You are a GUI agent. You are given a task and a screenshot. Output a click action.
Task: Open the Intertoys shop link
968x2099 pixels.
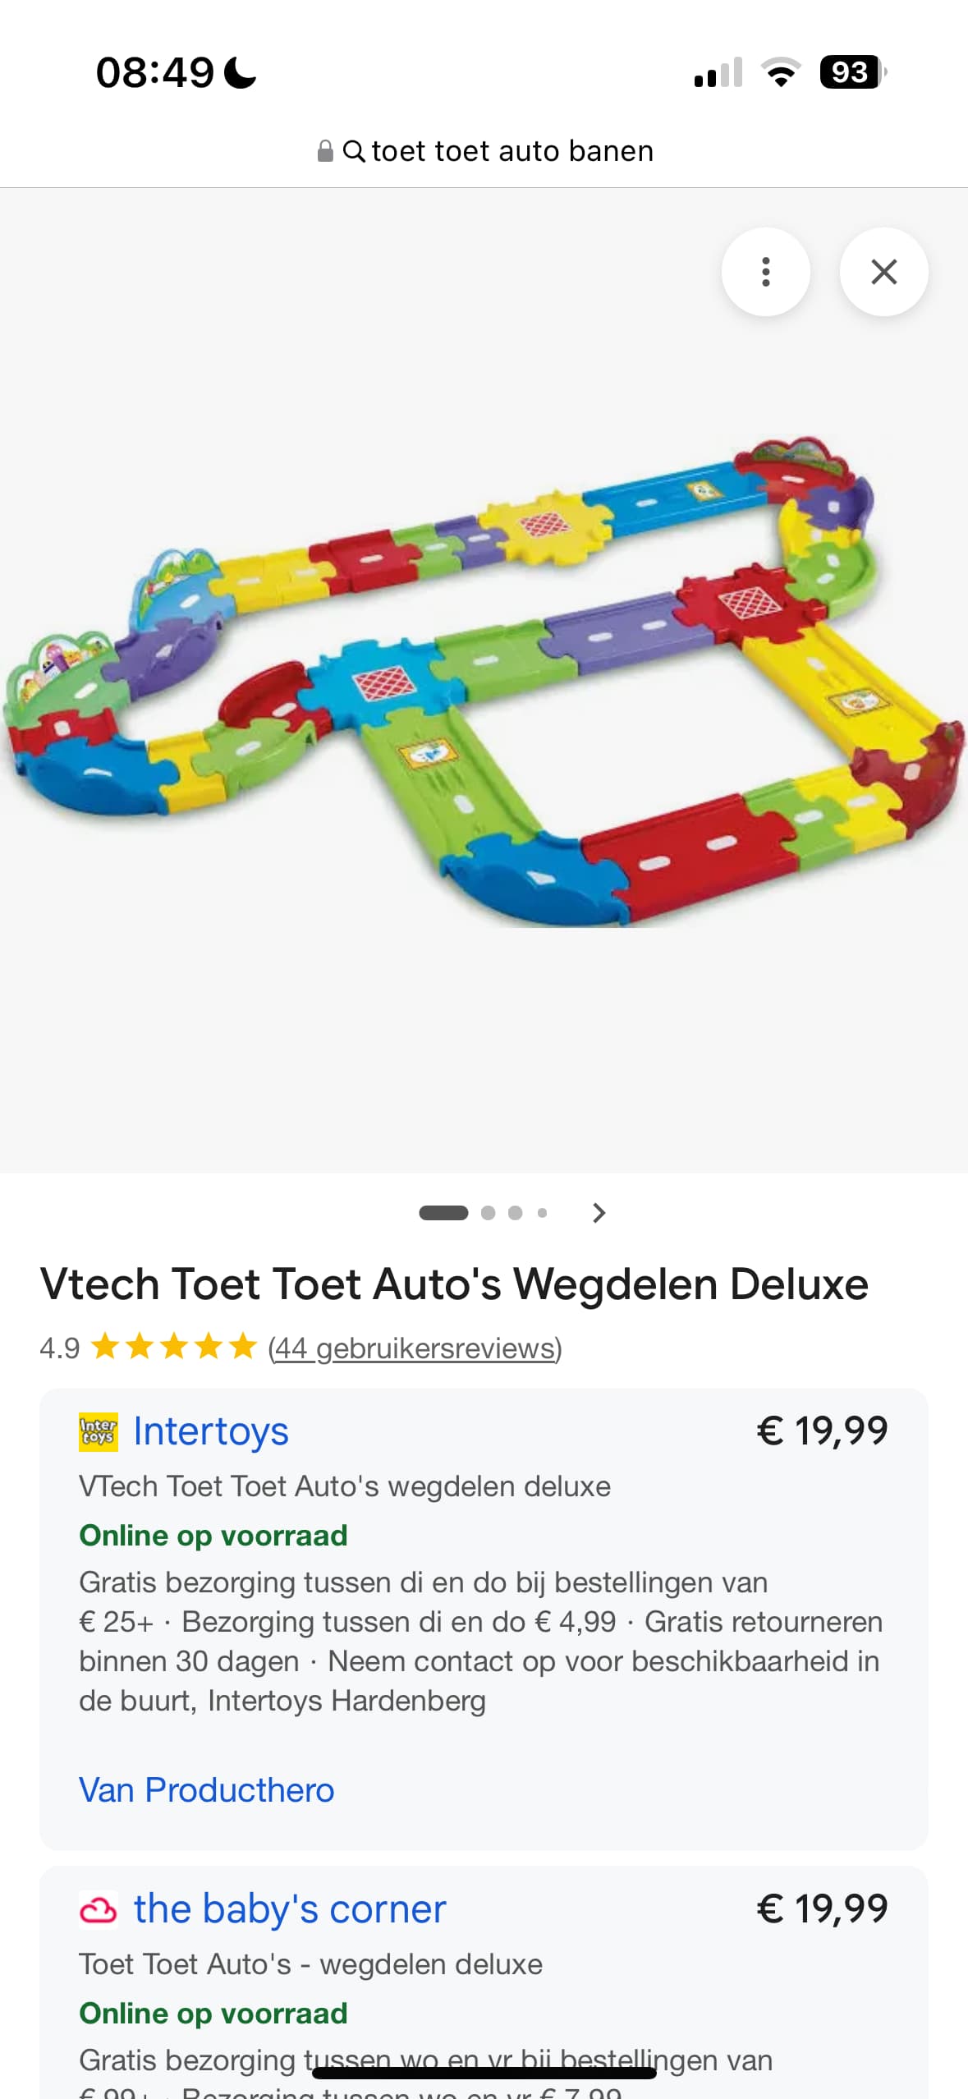click(x=211, y=1431)
